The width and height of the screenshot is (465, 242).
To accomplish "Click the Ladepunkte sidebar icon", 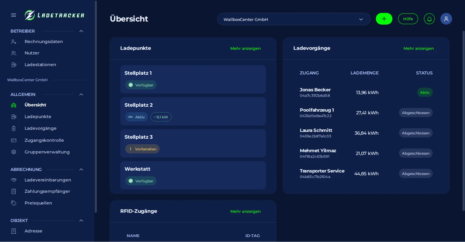I will (x=14, y=117).
